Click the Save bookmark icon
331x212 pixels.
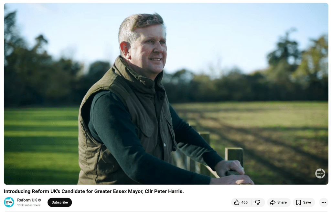(298, 202)
